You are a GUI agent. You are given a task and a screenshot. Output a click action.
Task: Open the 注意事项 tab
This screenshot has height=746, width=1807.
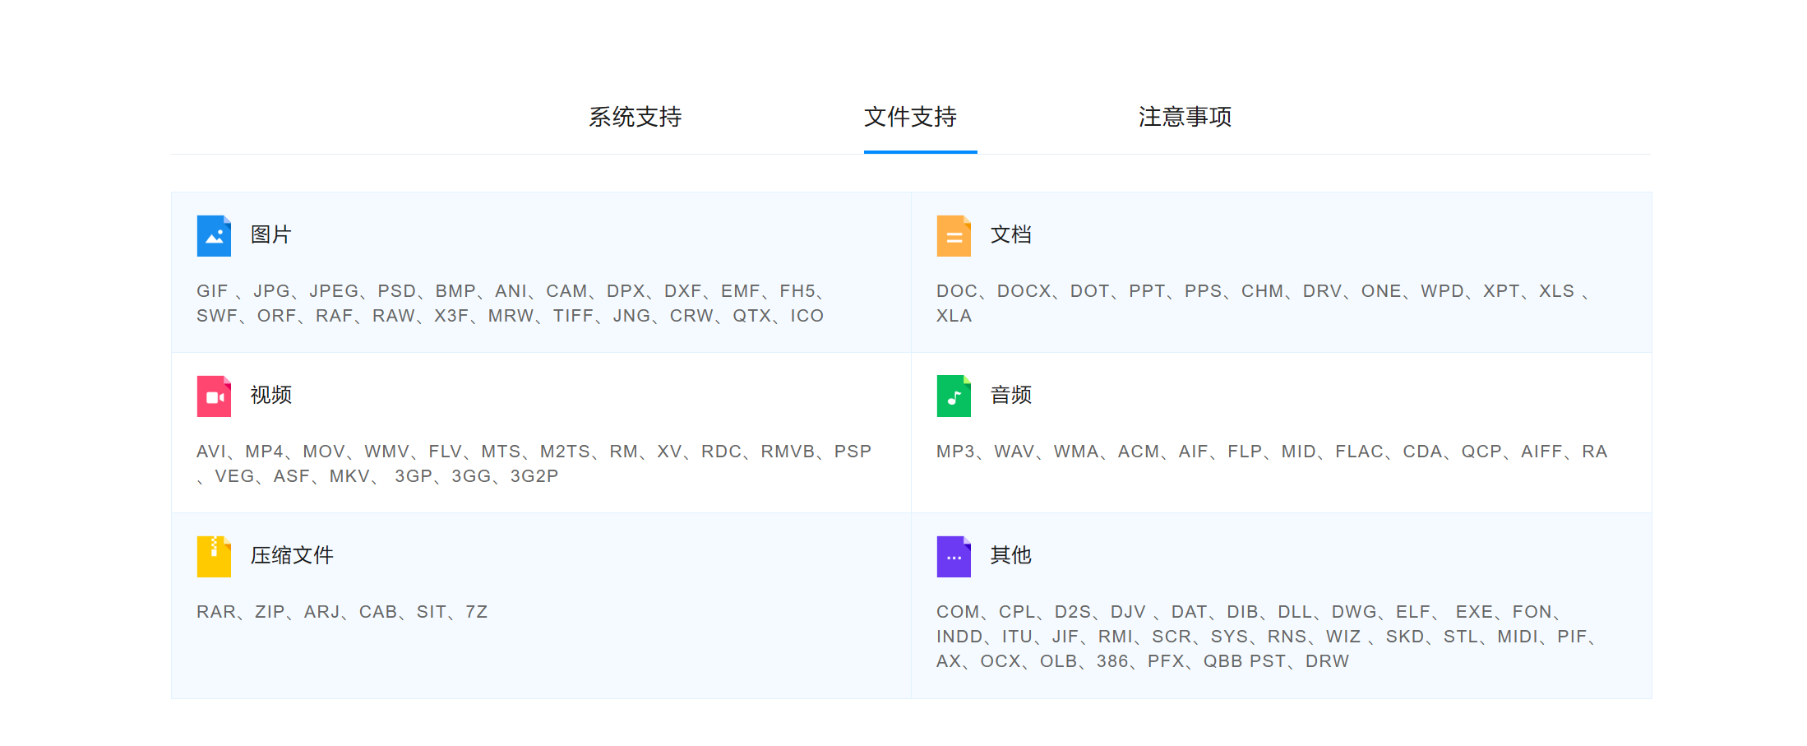click(1185, 117)
